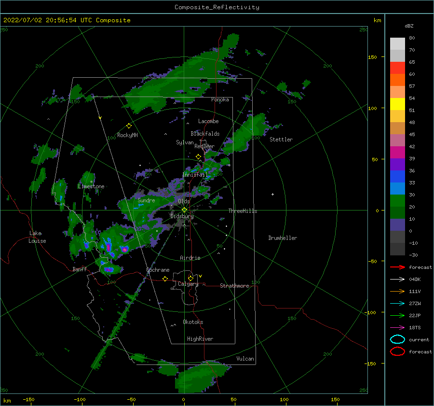Select the cyan current ellipse icon

[397, 339]
